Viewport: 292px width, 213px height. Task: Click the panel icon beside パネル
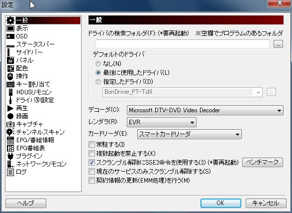[x=10, y=60]
